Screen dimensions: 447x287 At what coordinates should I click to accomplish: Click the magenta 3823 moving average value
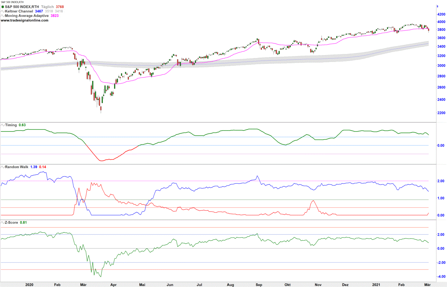(55, 16)
